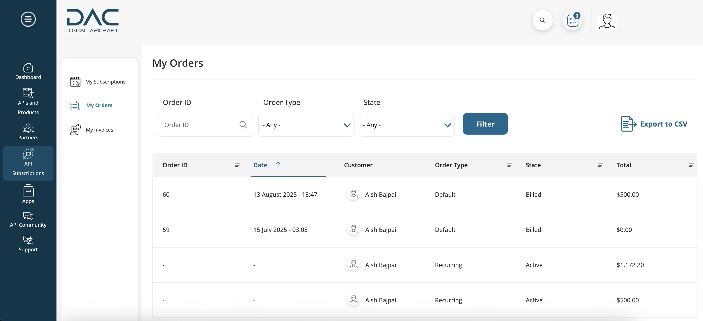This screenshot has height=321, width=703.
Task: Open the Partners section
Action: [x=28, y=132]
